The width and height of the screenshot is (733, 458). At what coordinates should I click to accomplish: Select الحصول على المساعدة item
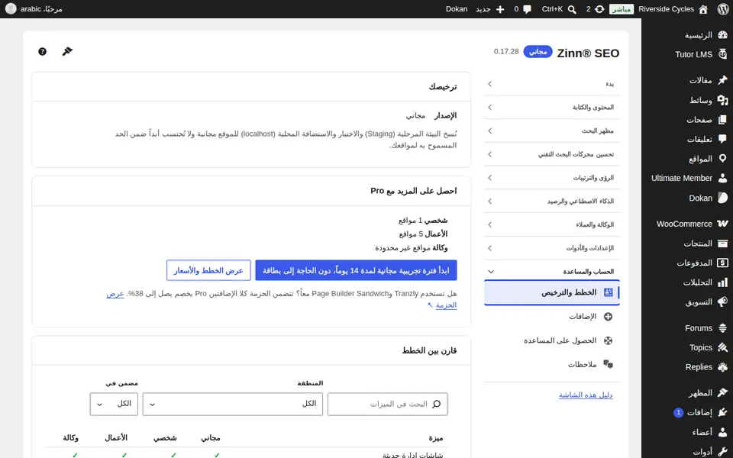[x=552, y=340]
